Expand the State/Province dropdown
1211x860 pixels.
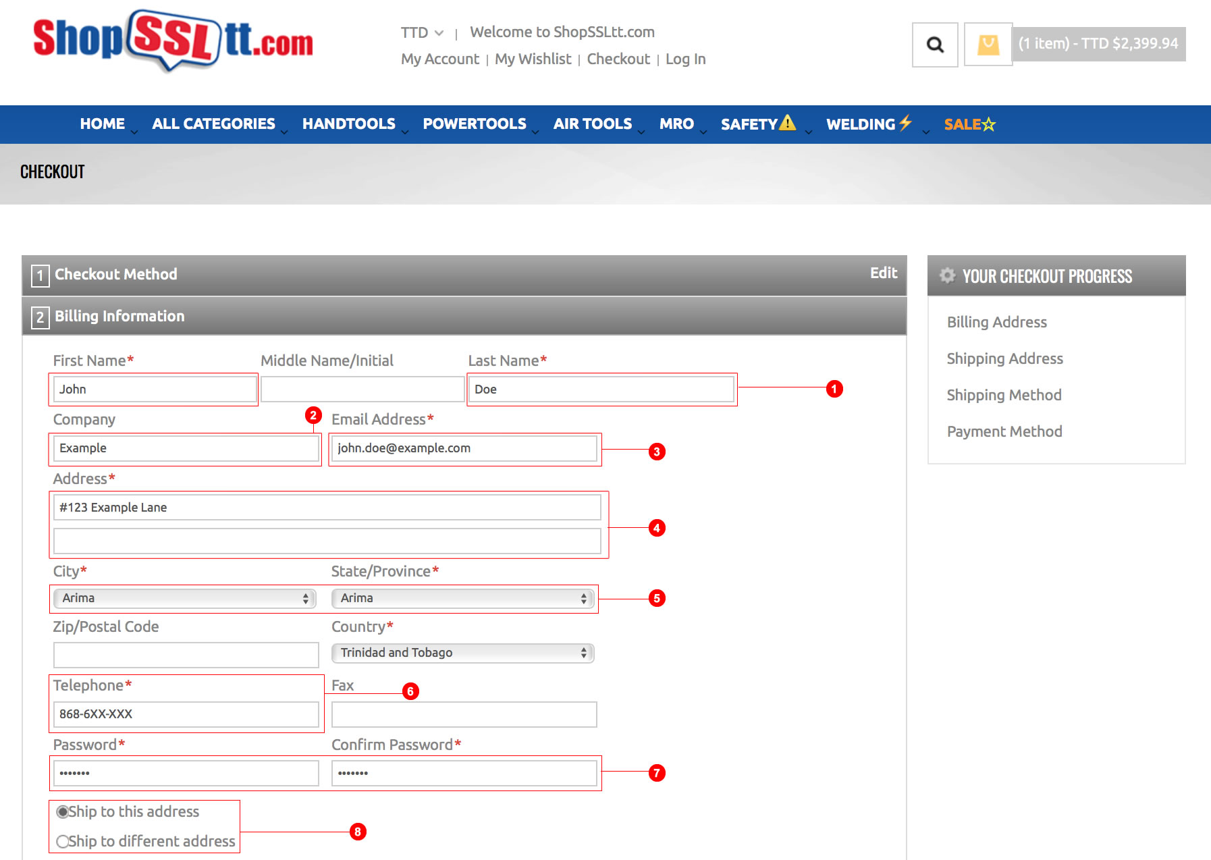pos(462,598)
